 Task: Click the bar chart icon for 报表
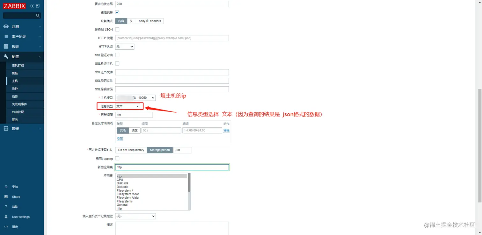(x=6, y=46)
